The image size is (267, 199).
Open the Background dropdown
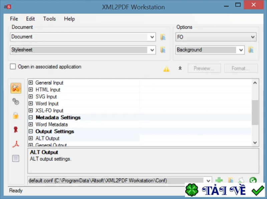(241, 50)
